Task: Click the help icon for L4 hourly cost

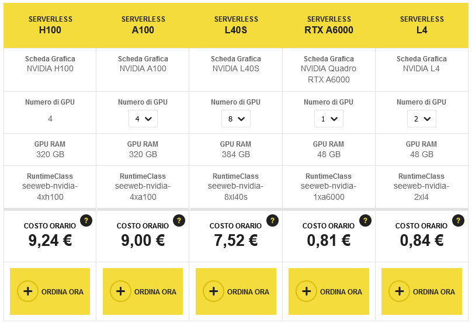Action: 458,221
